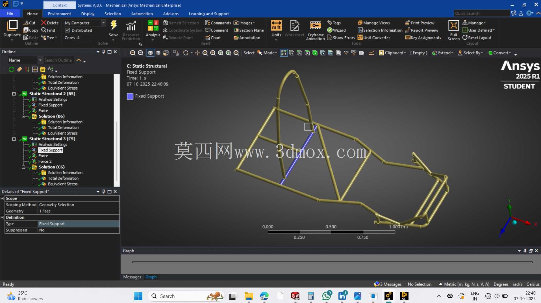Collapse Solution (C6) tree node
541x303 pixels.
coord(23,167)
